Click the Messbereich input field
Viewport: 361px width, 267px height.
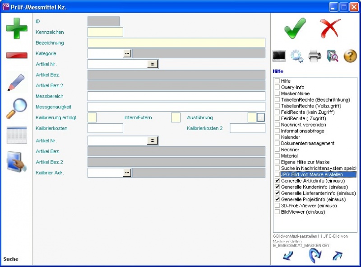pyautogui.click(x=176, y=96)
